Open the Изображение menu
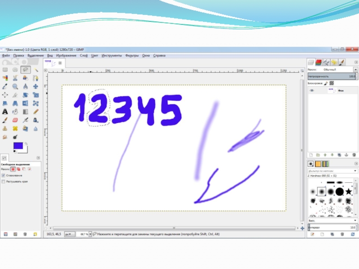Screen dimensions: 359x269 [66, 56]
